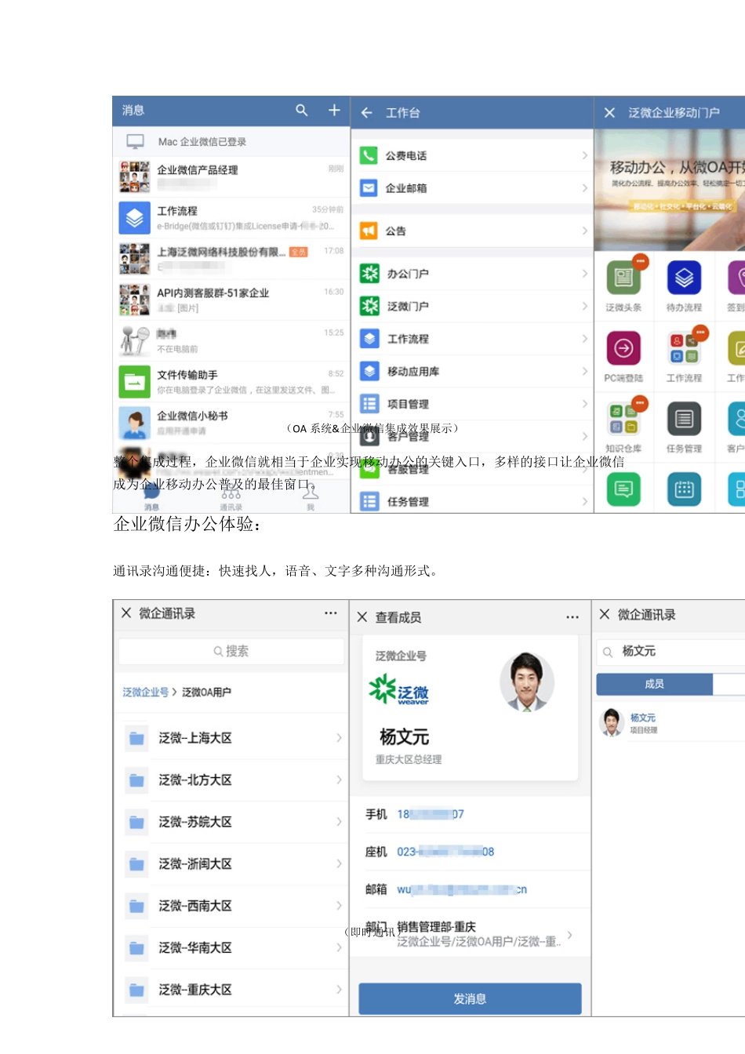Switch to the 我 bottom tab
745x1054 pixels.
click(x=311, y=497)
